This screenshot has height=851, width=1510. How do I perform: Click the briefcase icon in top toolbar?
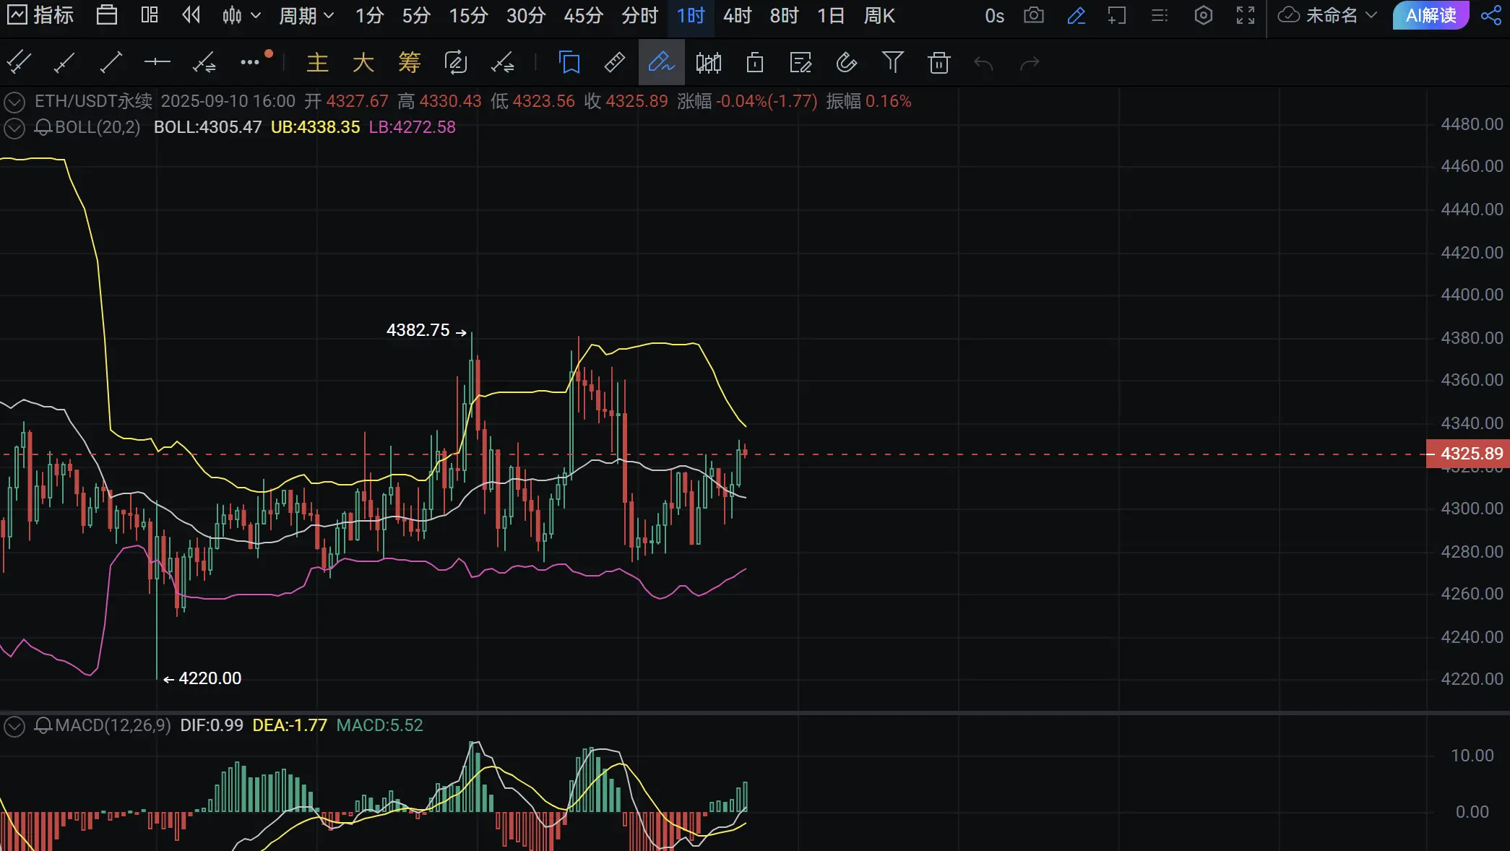pos(107,15)
